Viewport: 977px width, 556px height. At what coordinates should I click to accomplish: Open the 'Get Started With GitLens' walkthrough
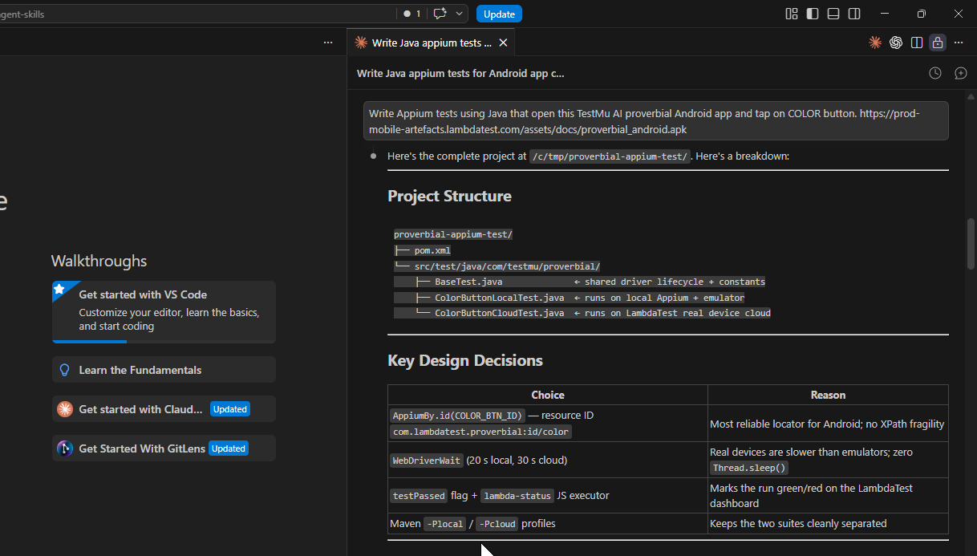164,448
